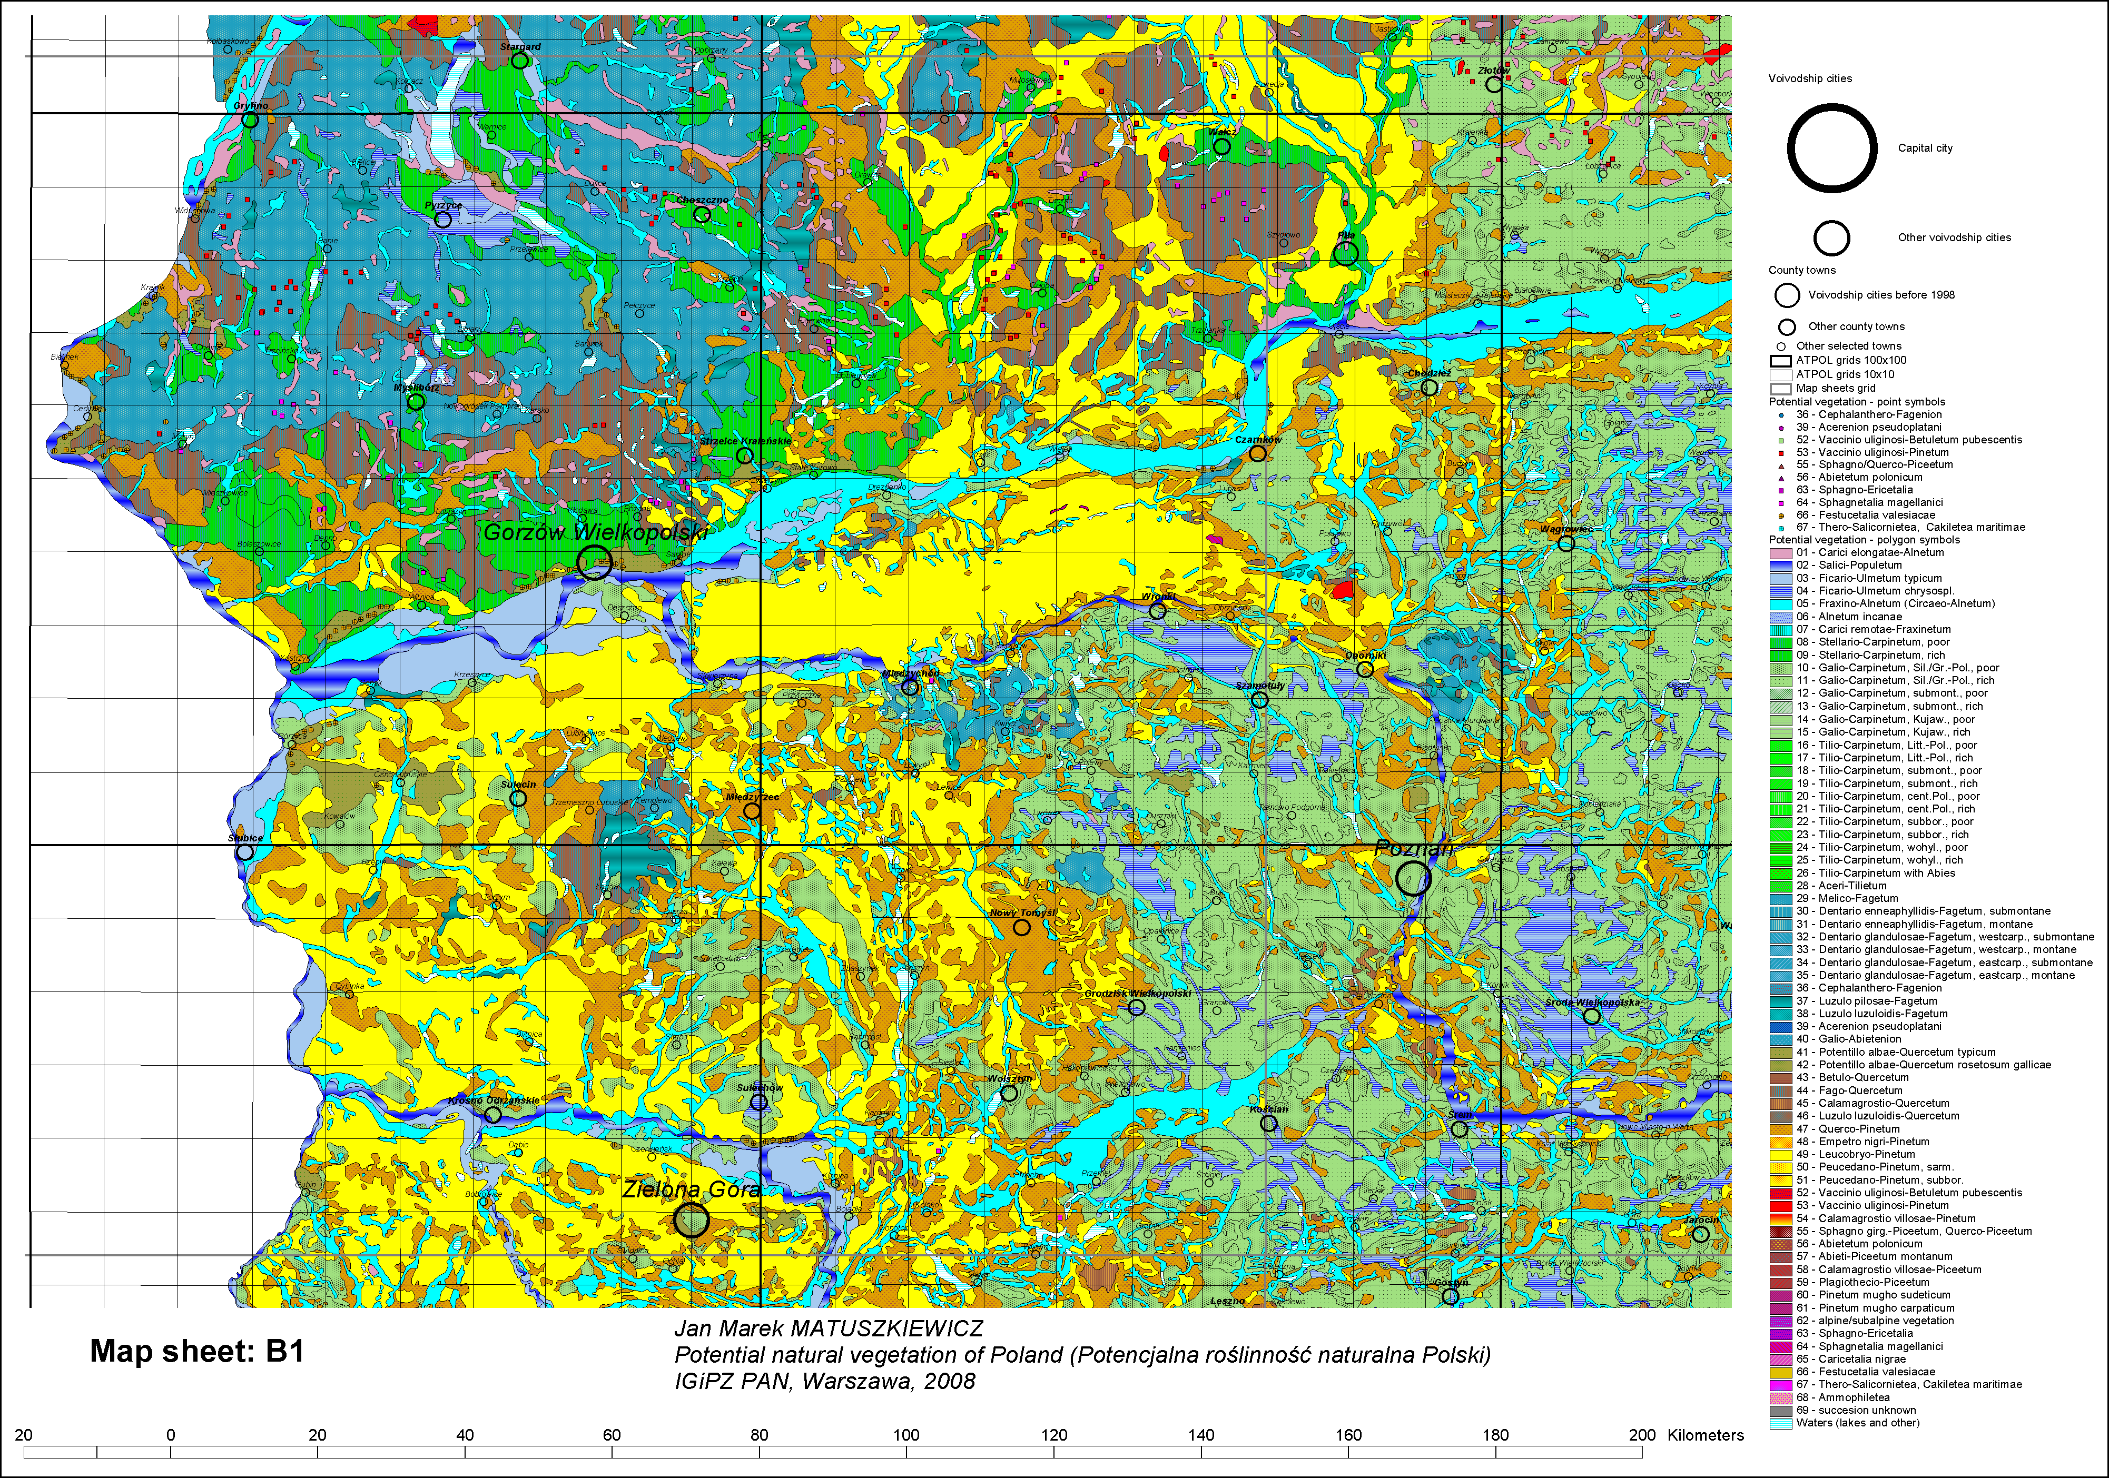Click the Oborniki town circle marker
2109x1478 pixels.
(x=1365, y=669)
